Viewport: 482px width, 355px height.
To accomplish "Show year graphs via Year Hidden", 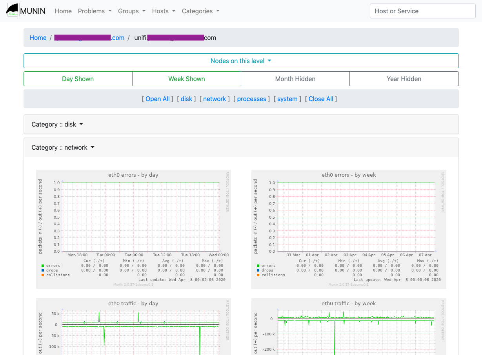I will [x=404, y=79].
